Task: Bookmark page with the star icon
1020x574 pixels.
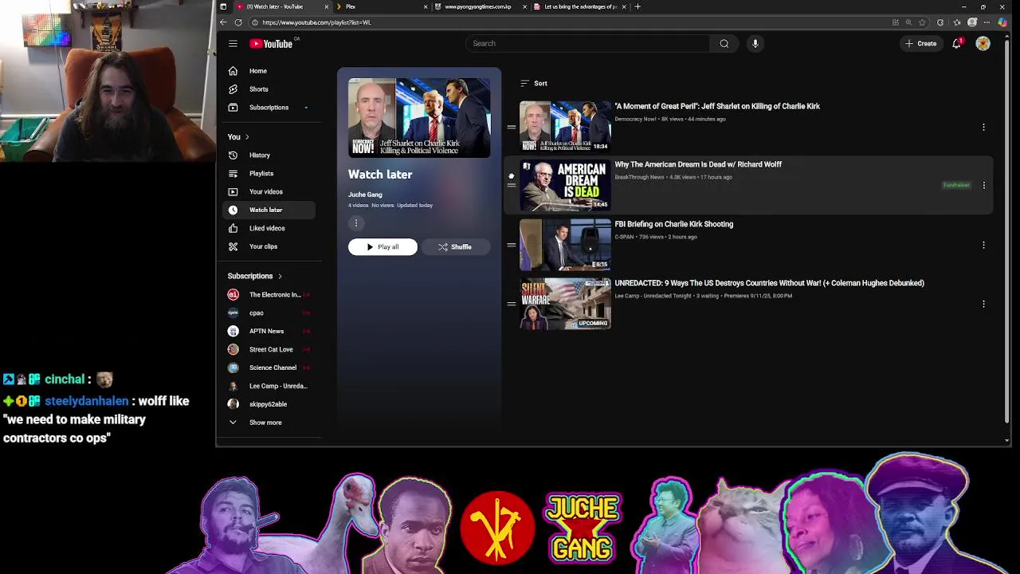Action: 922,22
